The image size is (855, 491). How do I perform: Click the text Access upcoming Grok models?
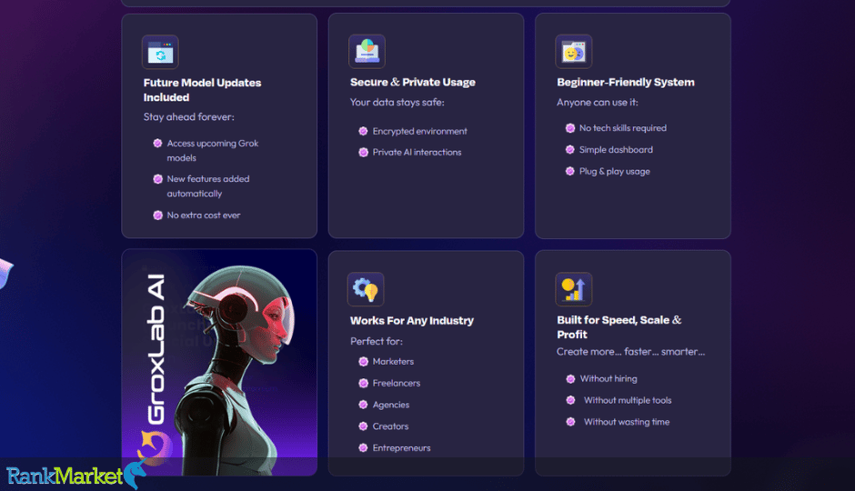point(213,150)
